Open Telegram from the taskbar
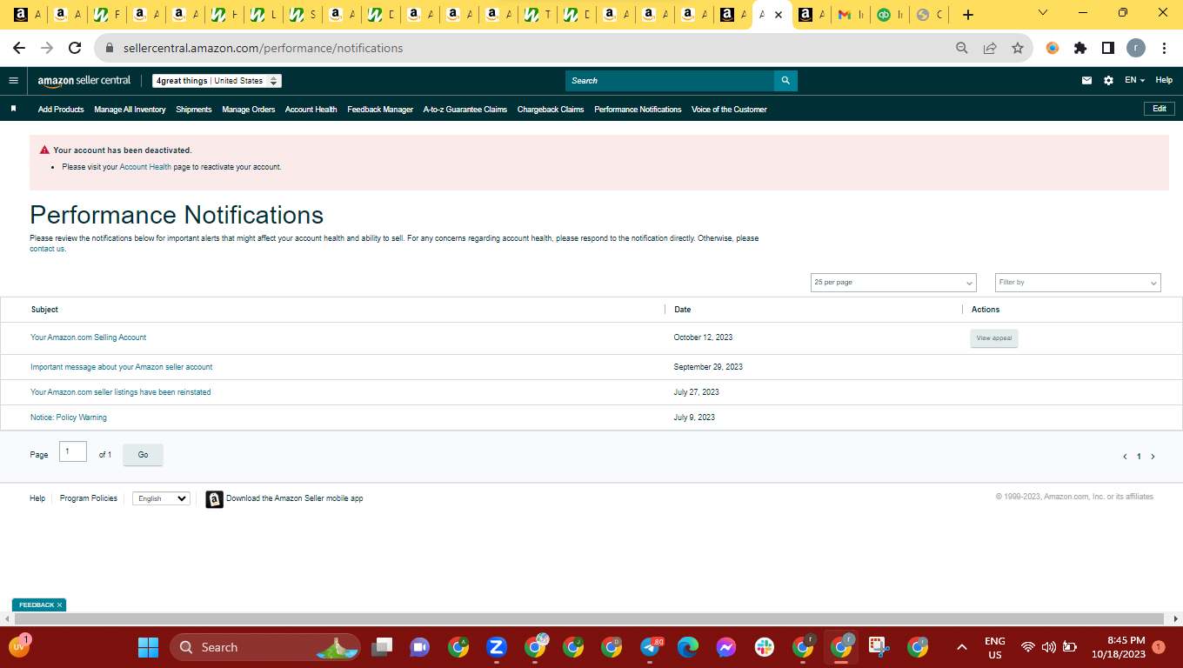The image size is (1183, 668). coord(650,647)
